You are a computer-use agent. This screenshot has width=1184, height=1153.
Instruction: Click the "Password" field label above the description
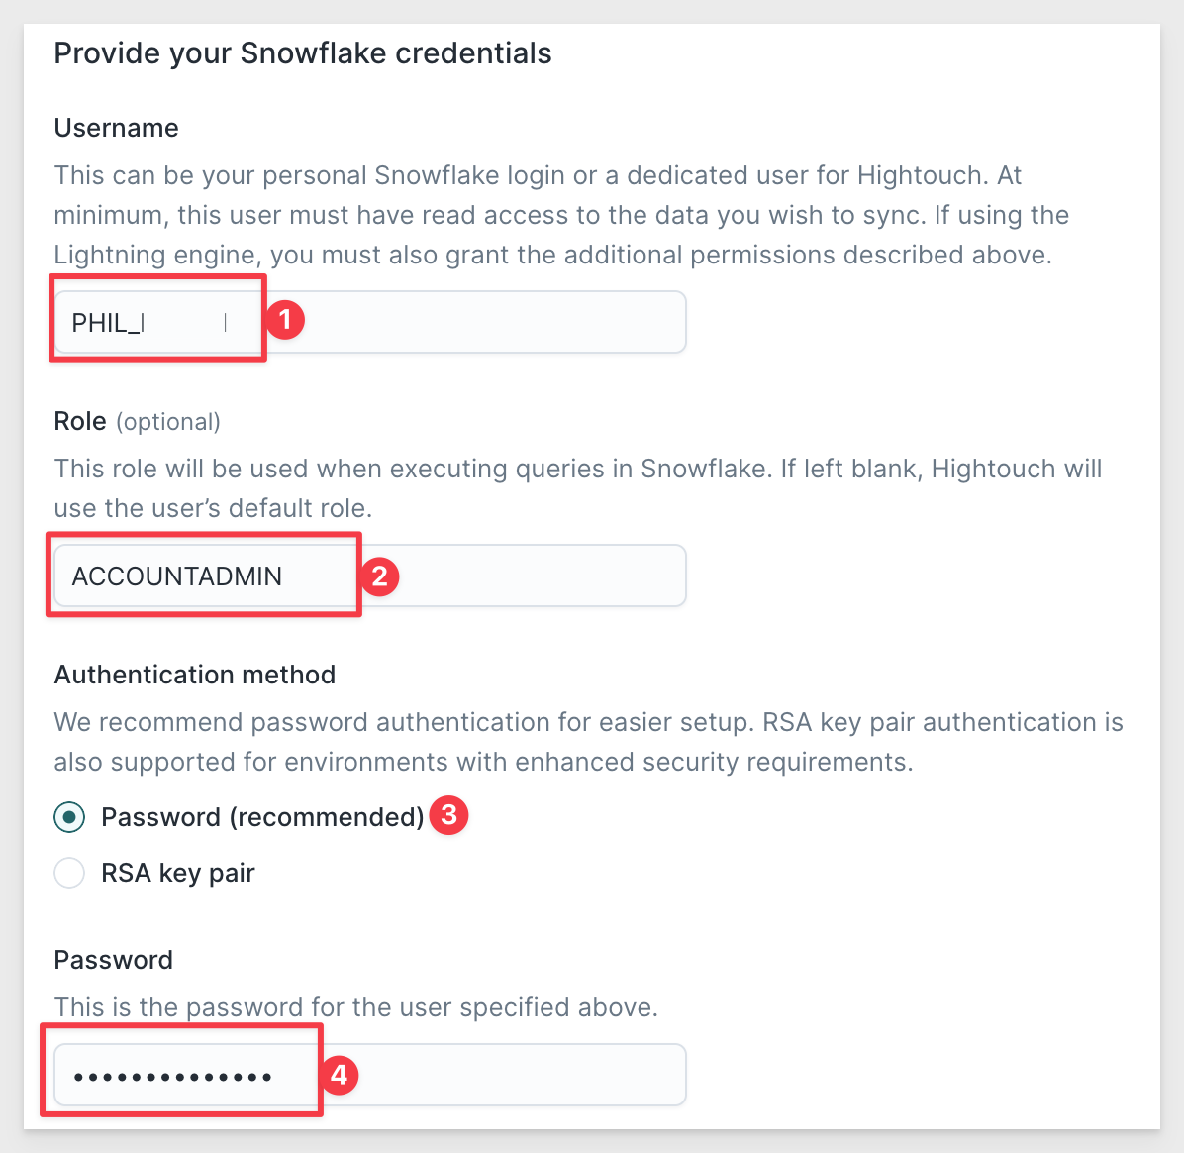[113, 960]
